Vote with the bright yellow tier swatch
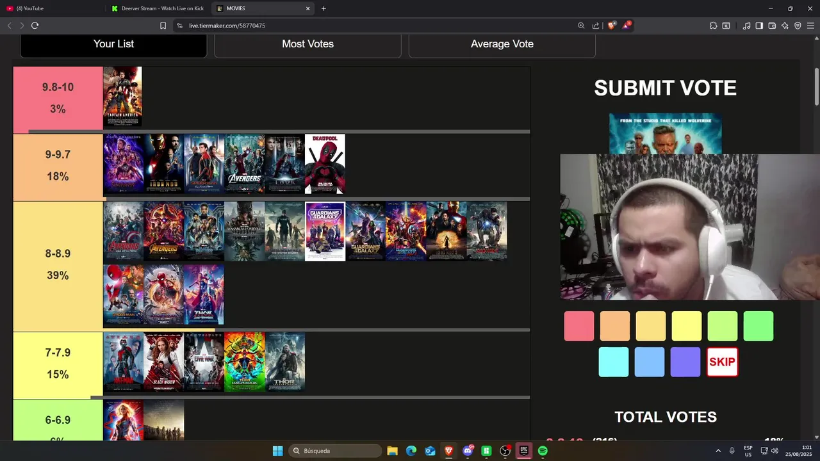Viewport: 820px width, 461px height. click(x=687, y=326)
